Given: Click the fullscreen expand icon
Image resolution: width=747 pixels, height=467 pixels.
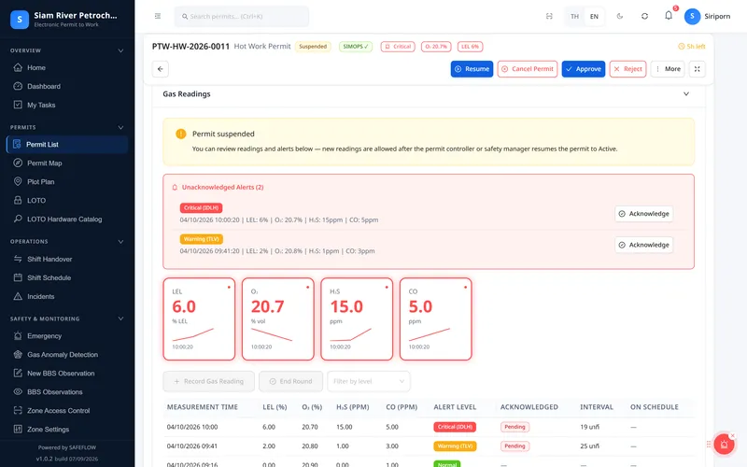Looking at the screenshot, I should tap(697, 69).
